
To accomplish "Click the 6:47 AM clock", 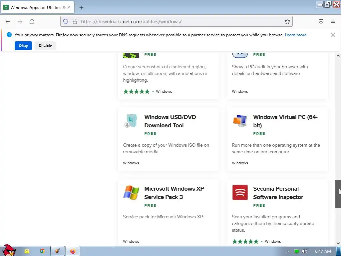I will click(x=323, y=251).
